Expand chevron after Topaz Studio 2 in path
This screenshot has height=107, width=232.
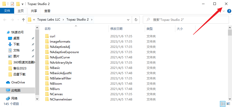click(92, 20)
